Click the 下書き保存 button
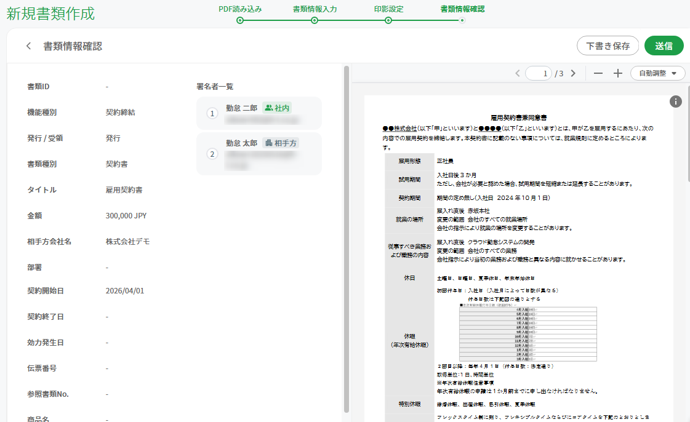Image resolution: width=690 pixels, height=422 pixels. click(x=608, y=46)
